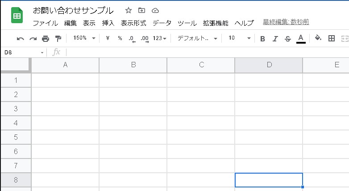
Task: Toggle italic formatting
Action: pos(275,39)
